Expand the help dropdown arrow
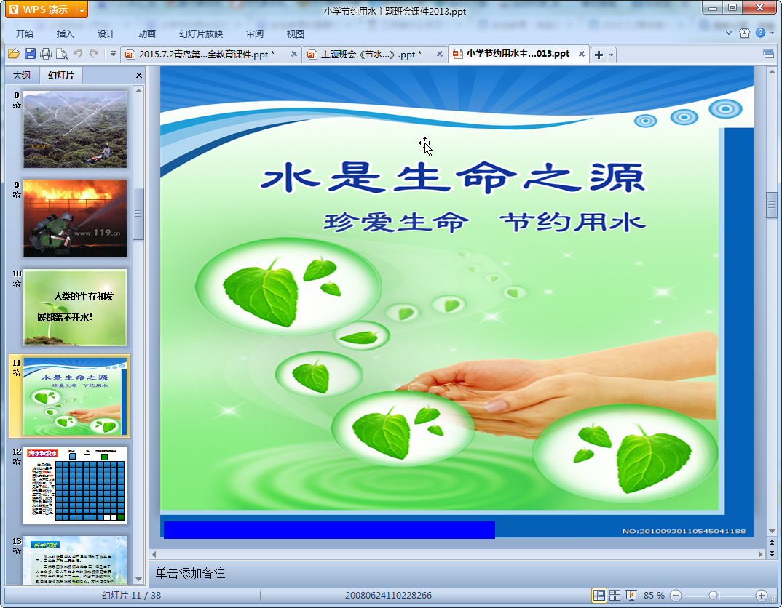Viewport: 782px width, 608px height. [772, 33]
